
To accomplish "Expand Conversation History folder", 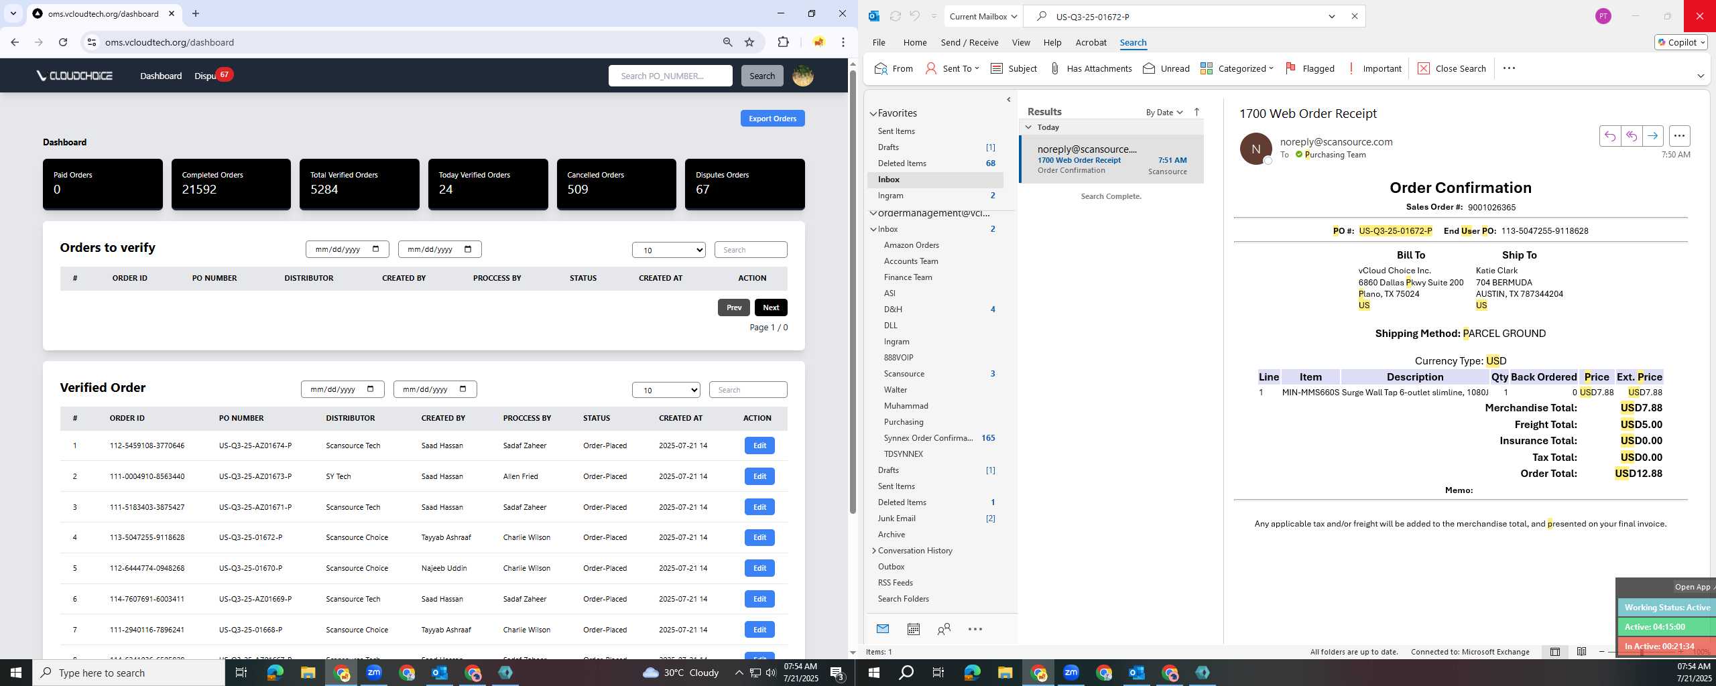I will click(873, 551).
